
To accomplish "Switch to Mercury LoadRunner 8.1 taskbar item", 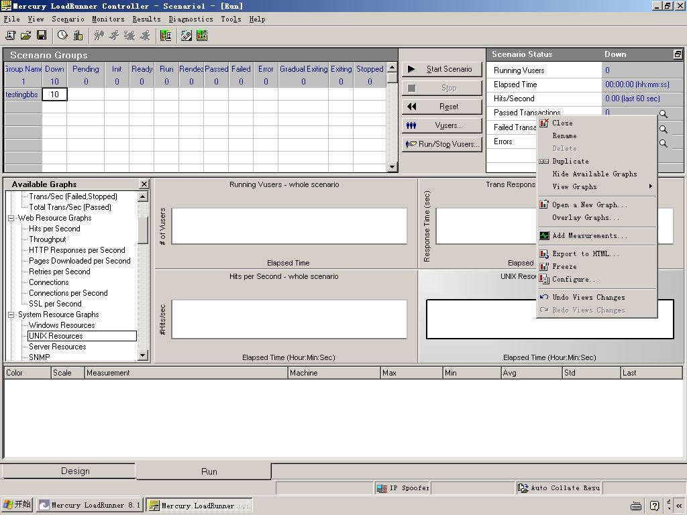I will [x=89, y=505].
